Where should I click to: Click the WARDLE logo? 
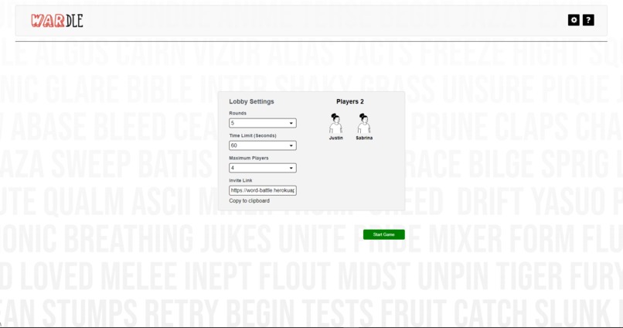pyautogui.click(x=57, y=21)
